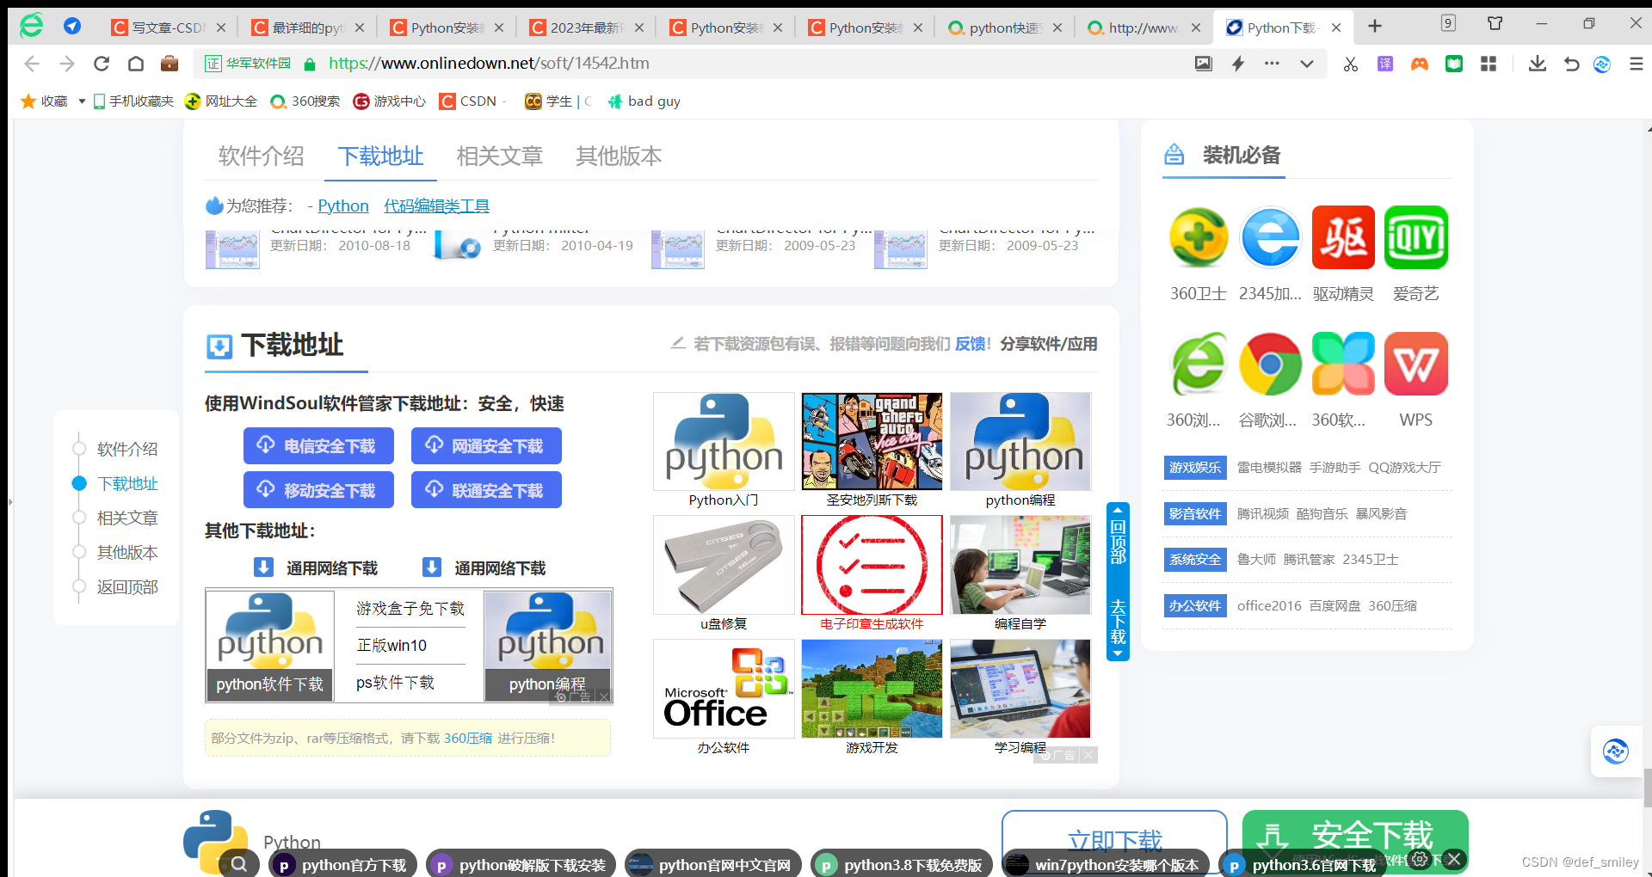Open the 代码编辑类工具 link

point(436,206)
